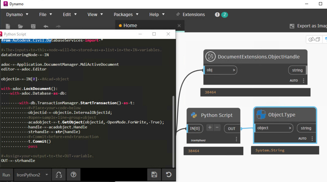Image resolution: width=327 pixels, height=182 pixels.
Task: Click the Export as Image icon
Action: point(292,26)
